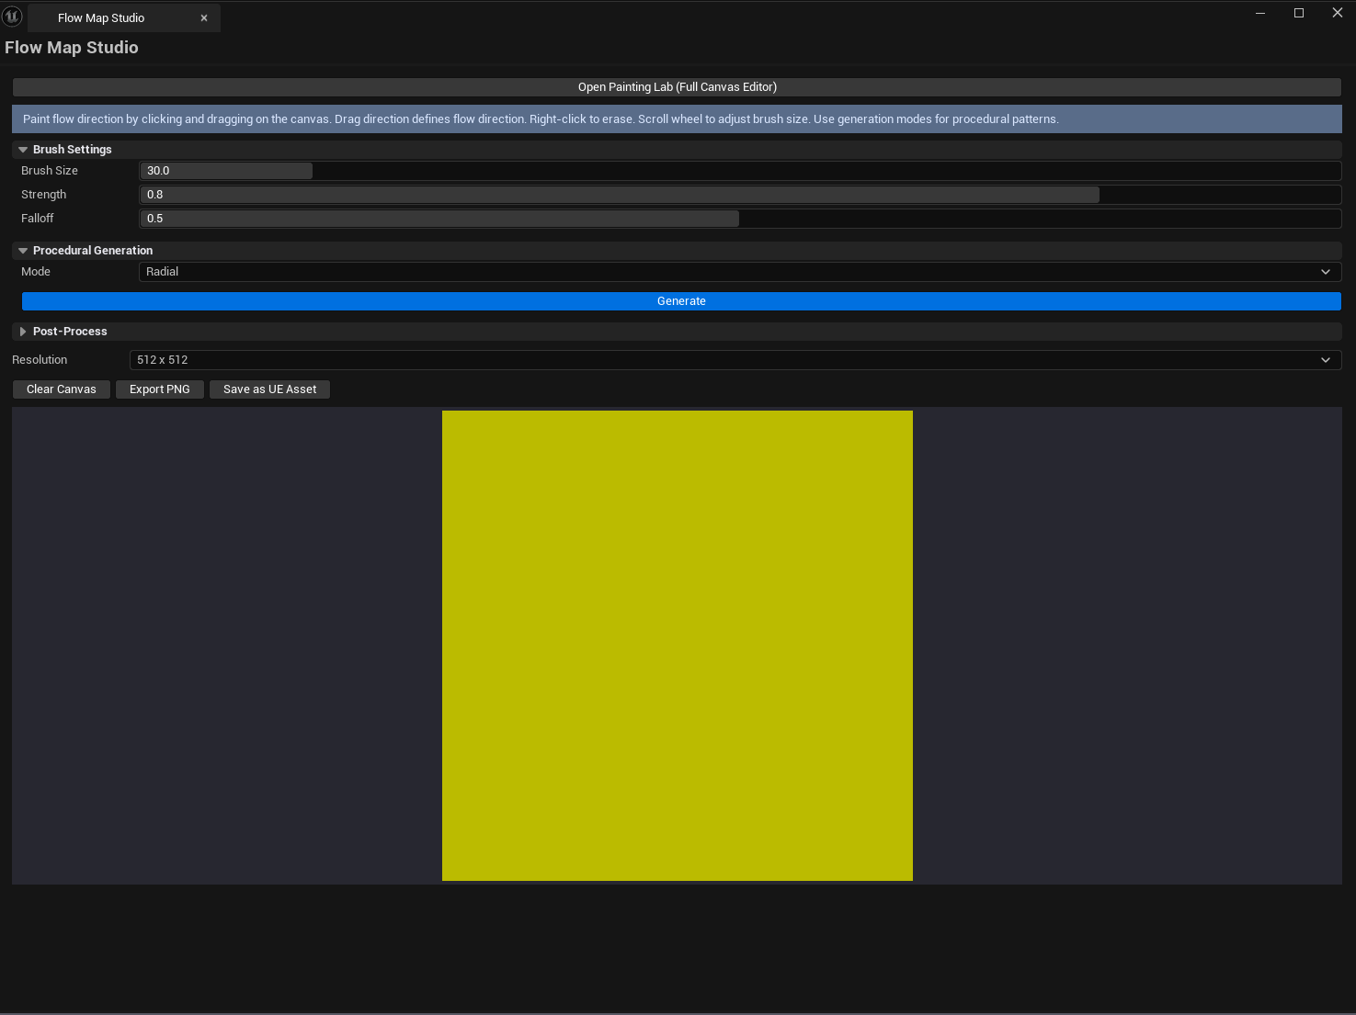Expand the Post-Process section

[x=23, y=332]
